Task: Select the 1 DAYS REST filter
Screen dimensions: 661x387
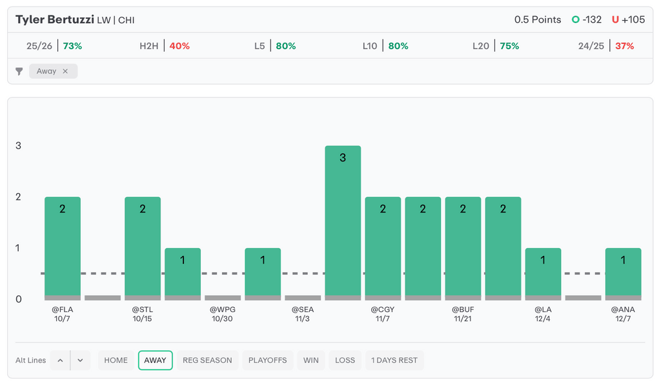Action: point(394,361)
